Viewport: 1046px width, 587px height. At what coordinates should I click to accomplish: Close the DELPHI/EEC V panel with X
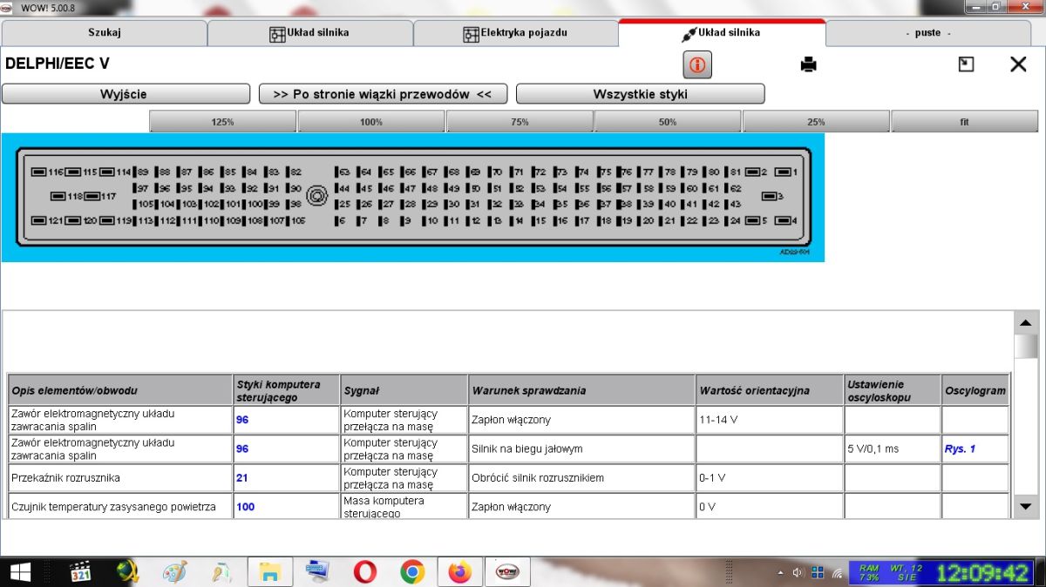pyautogui.click(x=1018, y=64)
